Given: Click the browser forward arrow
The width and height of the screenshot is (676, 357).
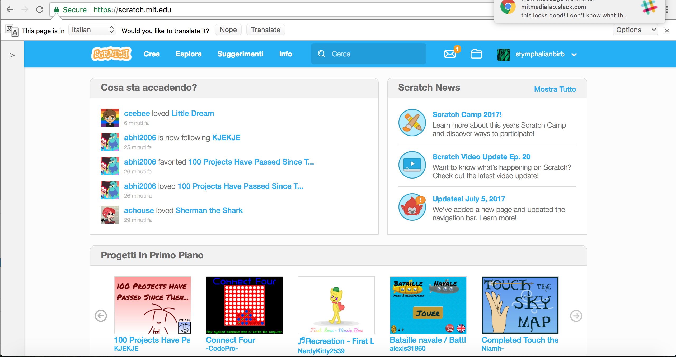Looking at the screenshot, I should [25, 9].
